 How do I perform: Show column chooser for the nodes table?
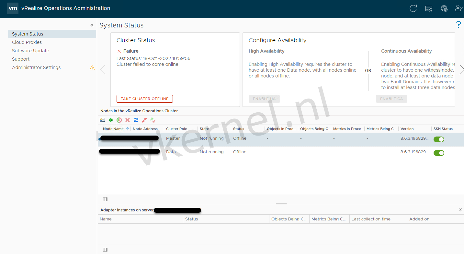105,199
